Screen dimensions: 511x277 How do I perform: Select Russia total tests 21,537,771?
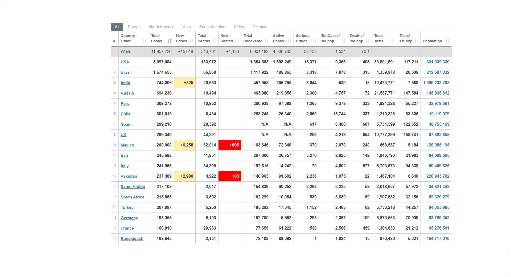coord(384,93)
